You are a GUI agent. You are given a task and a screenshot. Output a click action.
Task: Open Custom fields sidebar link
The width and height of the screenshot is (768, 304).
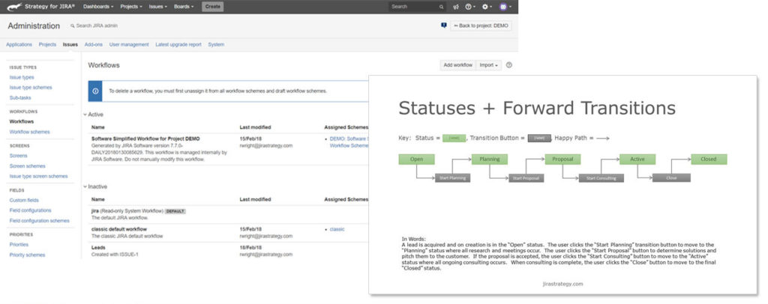point(24,201)
